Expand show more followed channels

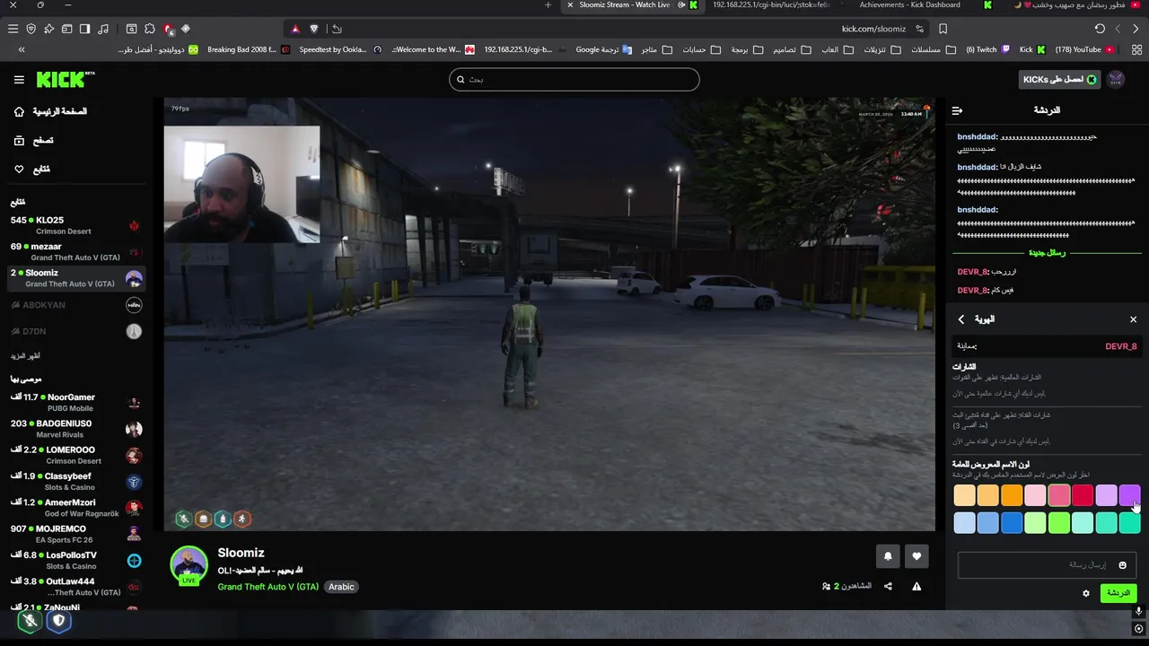[25, 356]
